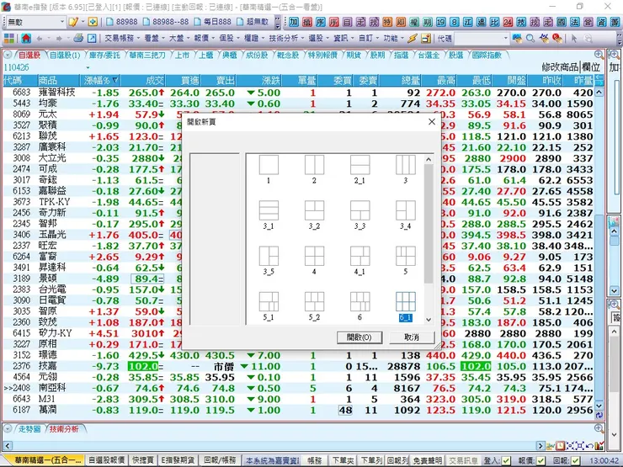Click the 法 shortcut icon in top toolbar
This screenshot has height=467, width=623.
click(x=575, y=22)
